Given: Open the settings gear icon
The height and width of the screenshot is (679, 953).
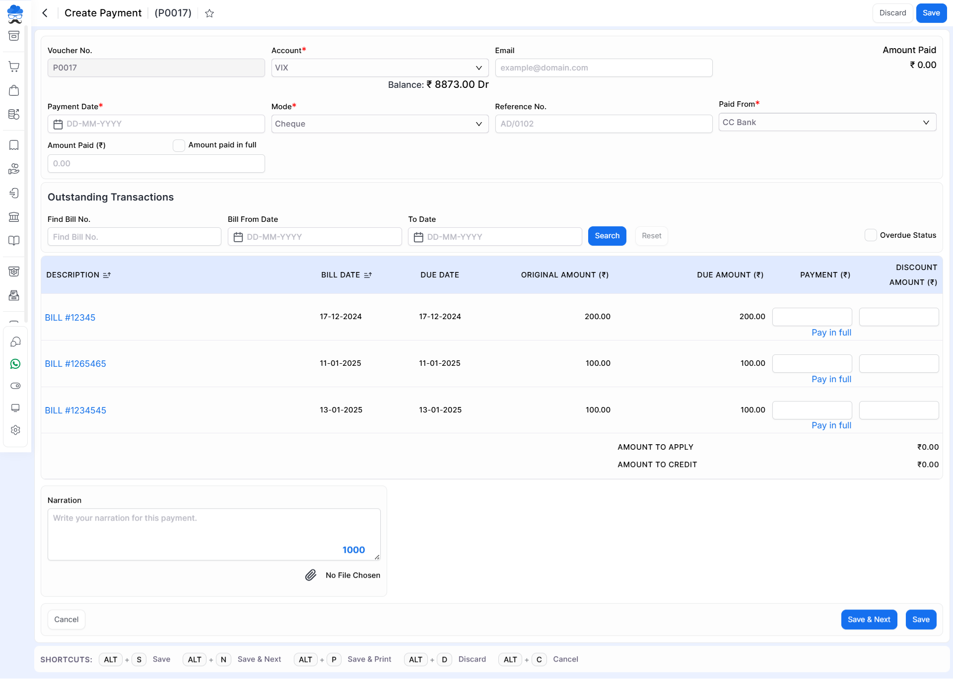Looking at the screenshot, I should [15, 430].
